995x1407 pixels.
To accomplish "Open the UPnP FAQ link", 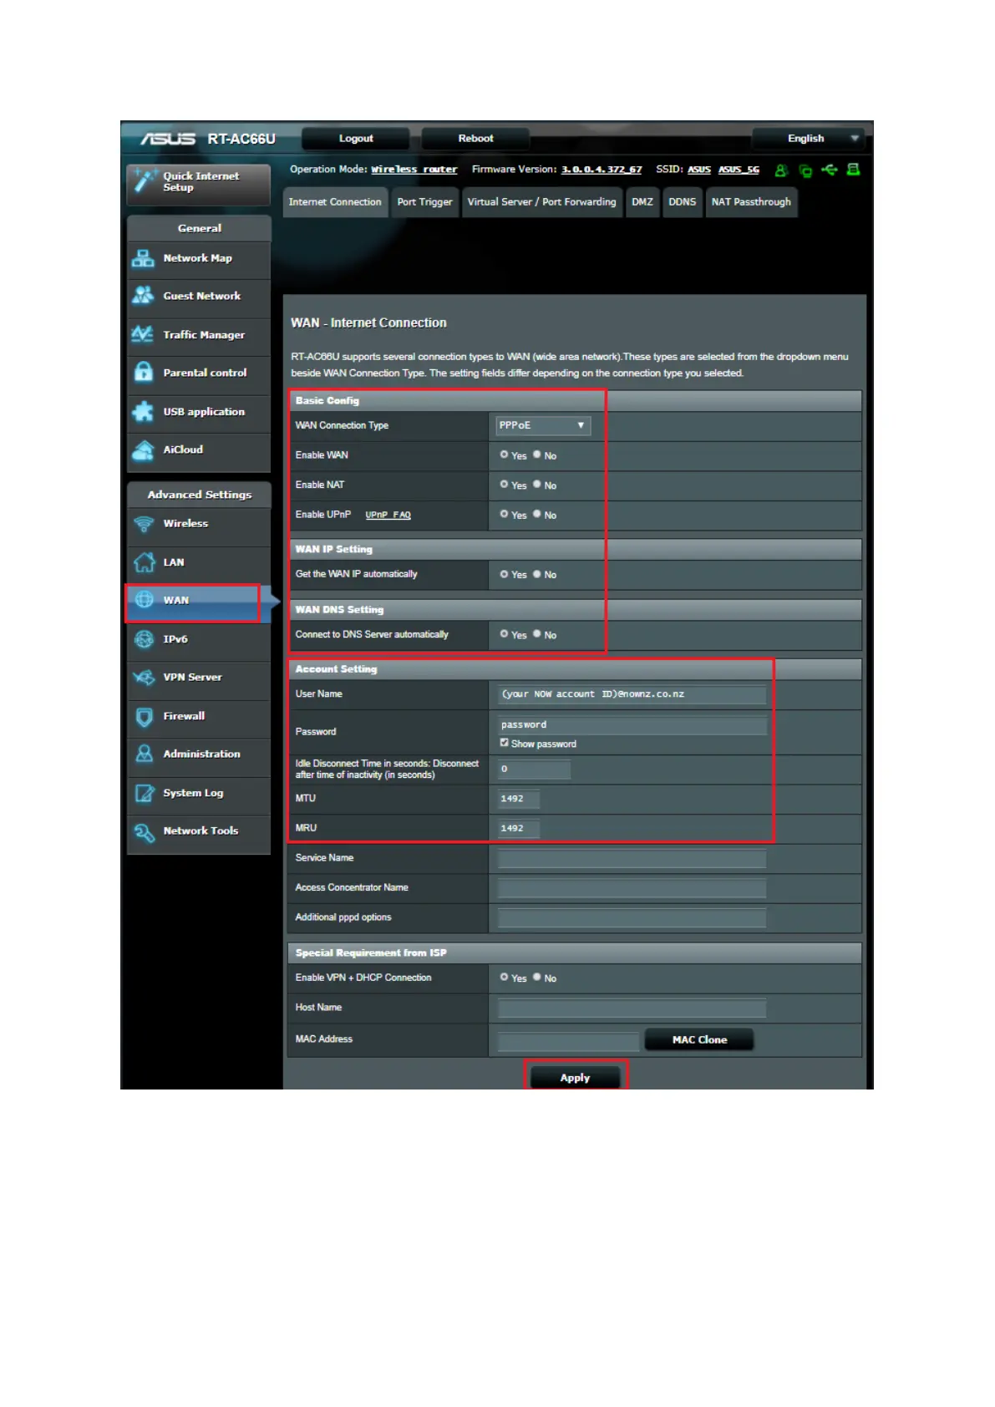I will click(388, 516).
